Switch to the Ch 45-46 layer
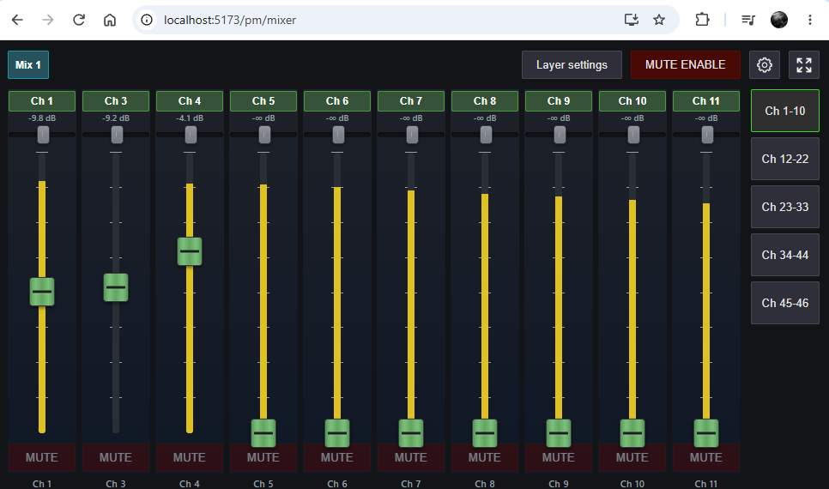The height and width of the screenshot is (489, 829). coord(785,304)
